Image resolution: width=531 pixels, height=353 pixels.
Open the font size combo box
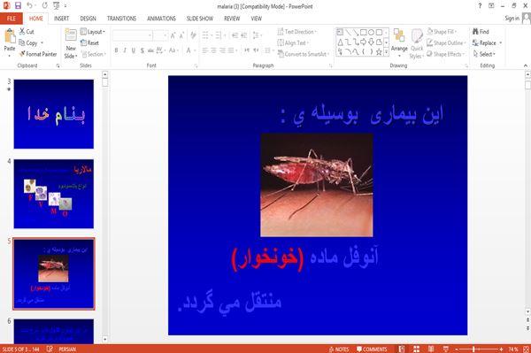coord(160,35)
